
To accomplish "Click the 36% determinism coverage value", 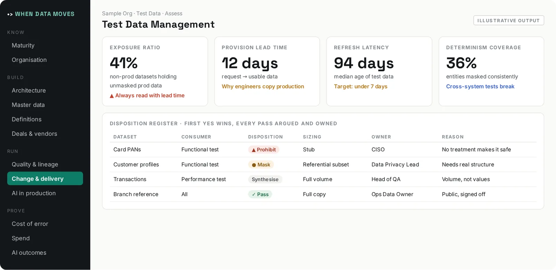I will tap(461, 63).
